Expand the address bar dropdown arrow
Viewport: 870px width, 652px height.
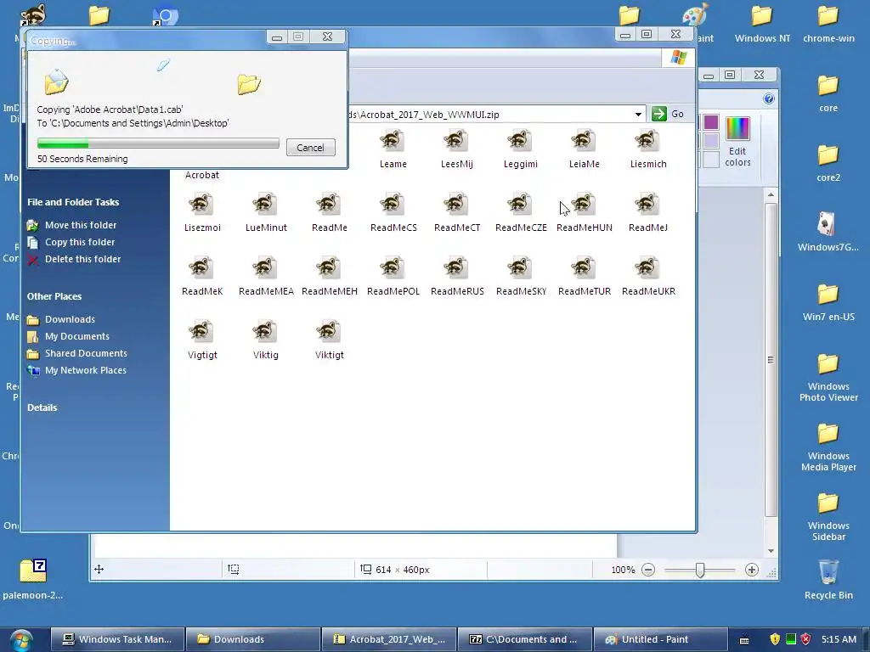coord(638,115)
